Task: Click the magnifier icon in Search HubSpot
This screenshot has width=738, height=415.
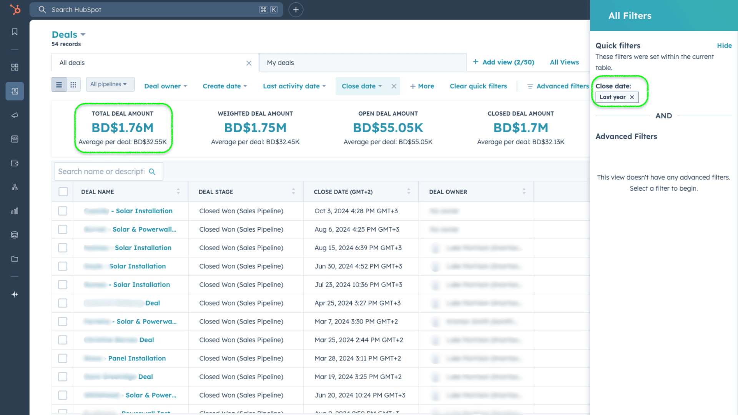Action: (42, 10)
